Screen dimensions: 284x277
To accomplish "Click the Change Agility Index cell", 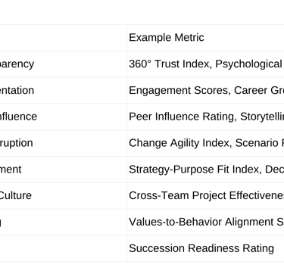I will [205, 143].
